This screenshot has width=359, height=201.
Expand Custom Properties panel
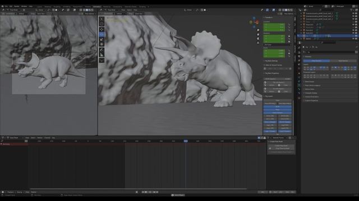click(311, 100)
